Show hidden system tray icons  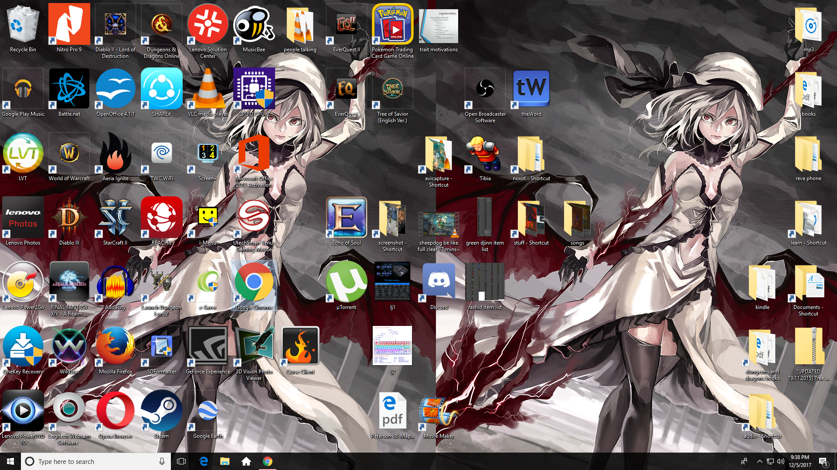[x=759, y=461]
